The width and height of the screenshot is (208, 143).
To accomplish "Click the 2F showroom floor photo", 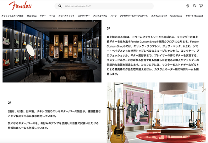I will point(156,113).
